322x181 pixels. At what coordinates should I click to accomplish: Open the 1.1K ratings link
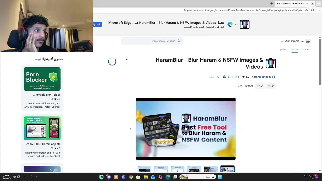click(234, 77)
